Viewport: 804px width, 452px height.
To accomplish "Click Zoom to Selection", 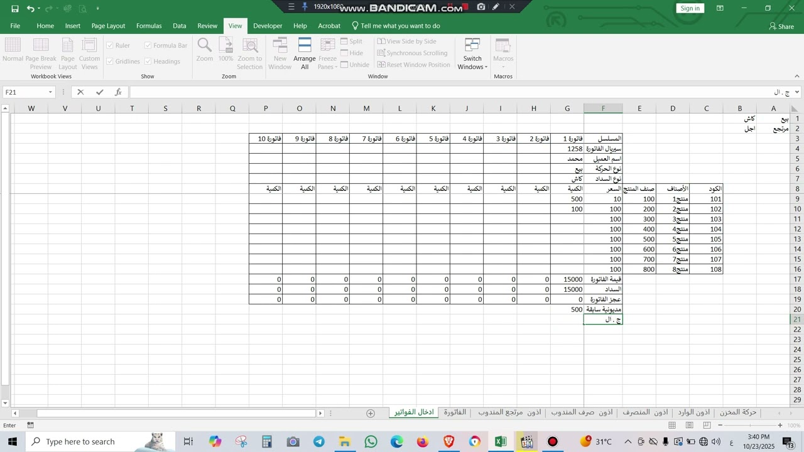I will 250,54.
